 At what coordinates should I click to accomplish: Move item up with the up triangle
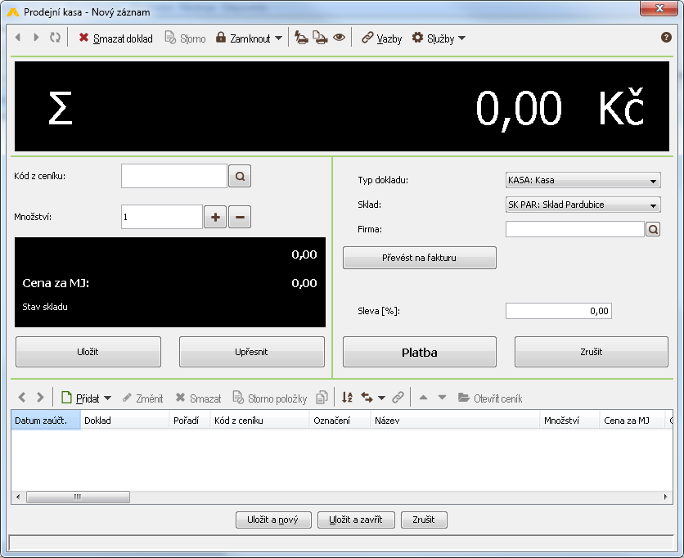tap(423, 398)
